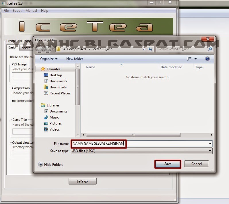Open the Help menu in IceTea
Viewport: 229px width, 204px height.
44,11
